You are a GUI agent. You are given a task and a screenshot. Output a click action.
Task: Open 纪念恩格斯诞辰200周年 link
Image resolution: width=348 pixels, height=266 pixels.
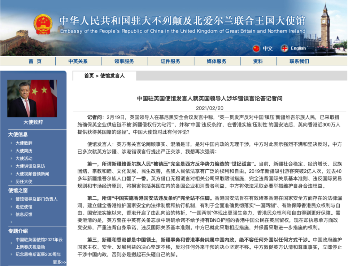click(38, 255)
